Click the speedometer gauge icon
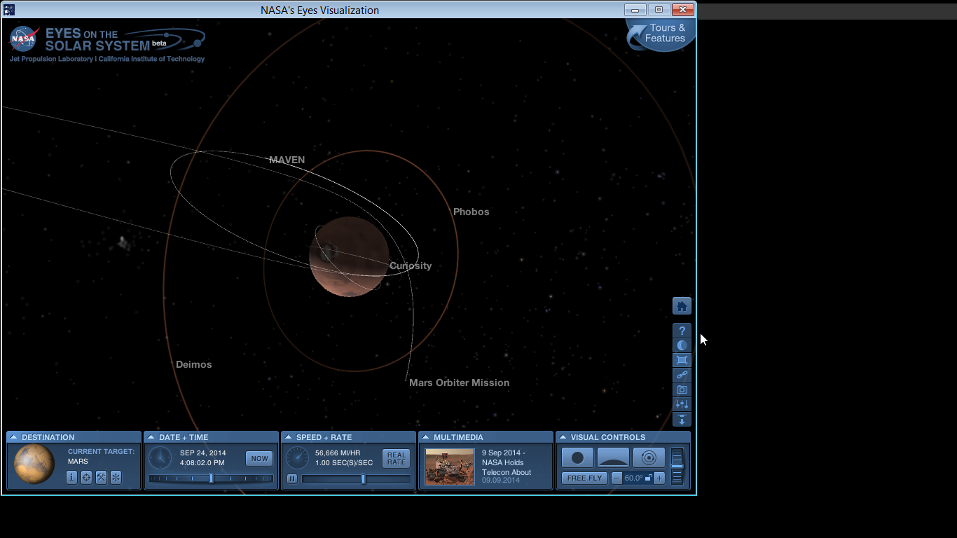The width and height of the screenshot is (957, 538). [x=297, y=458]
